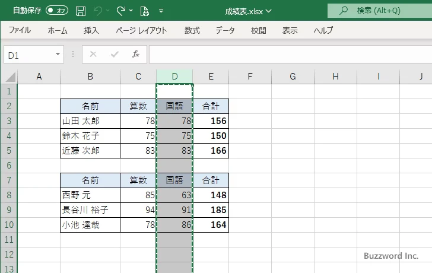432x273 pixels.
Task: Click the new document icon in quick access
Action: coord(145,11)
